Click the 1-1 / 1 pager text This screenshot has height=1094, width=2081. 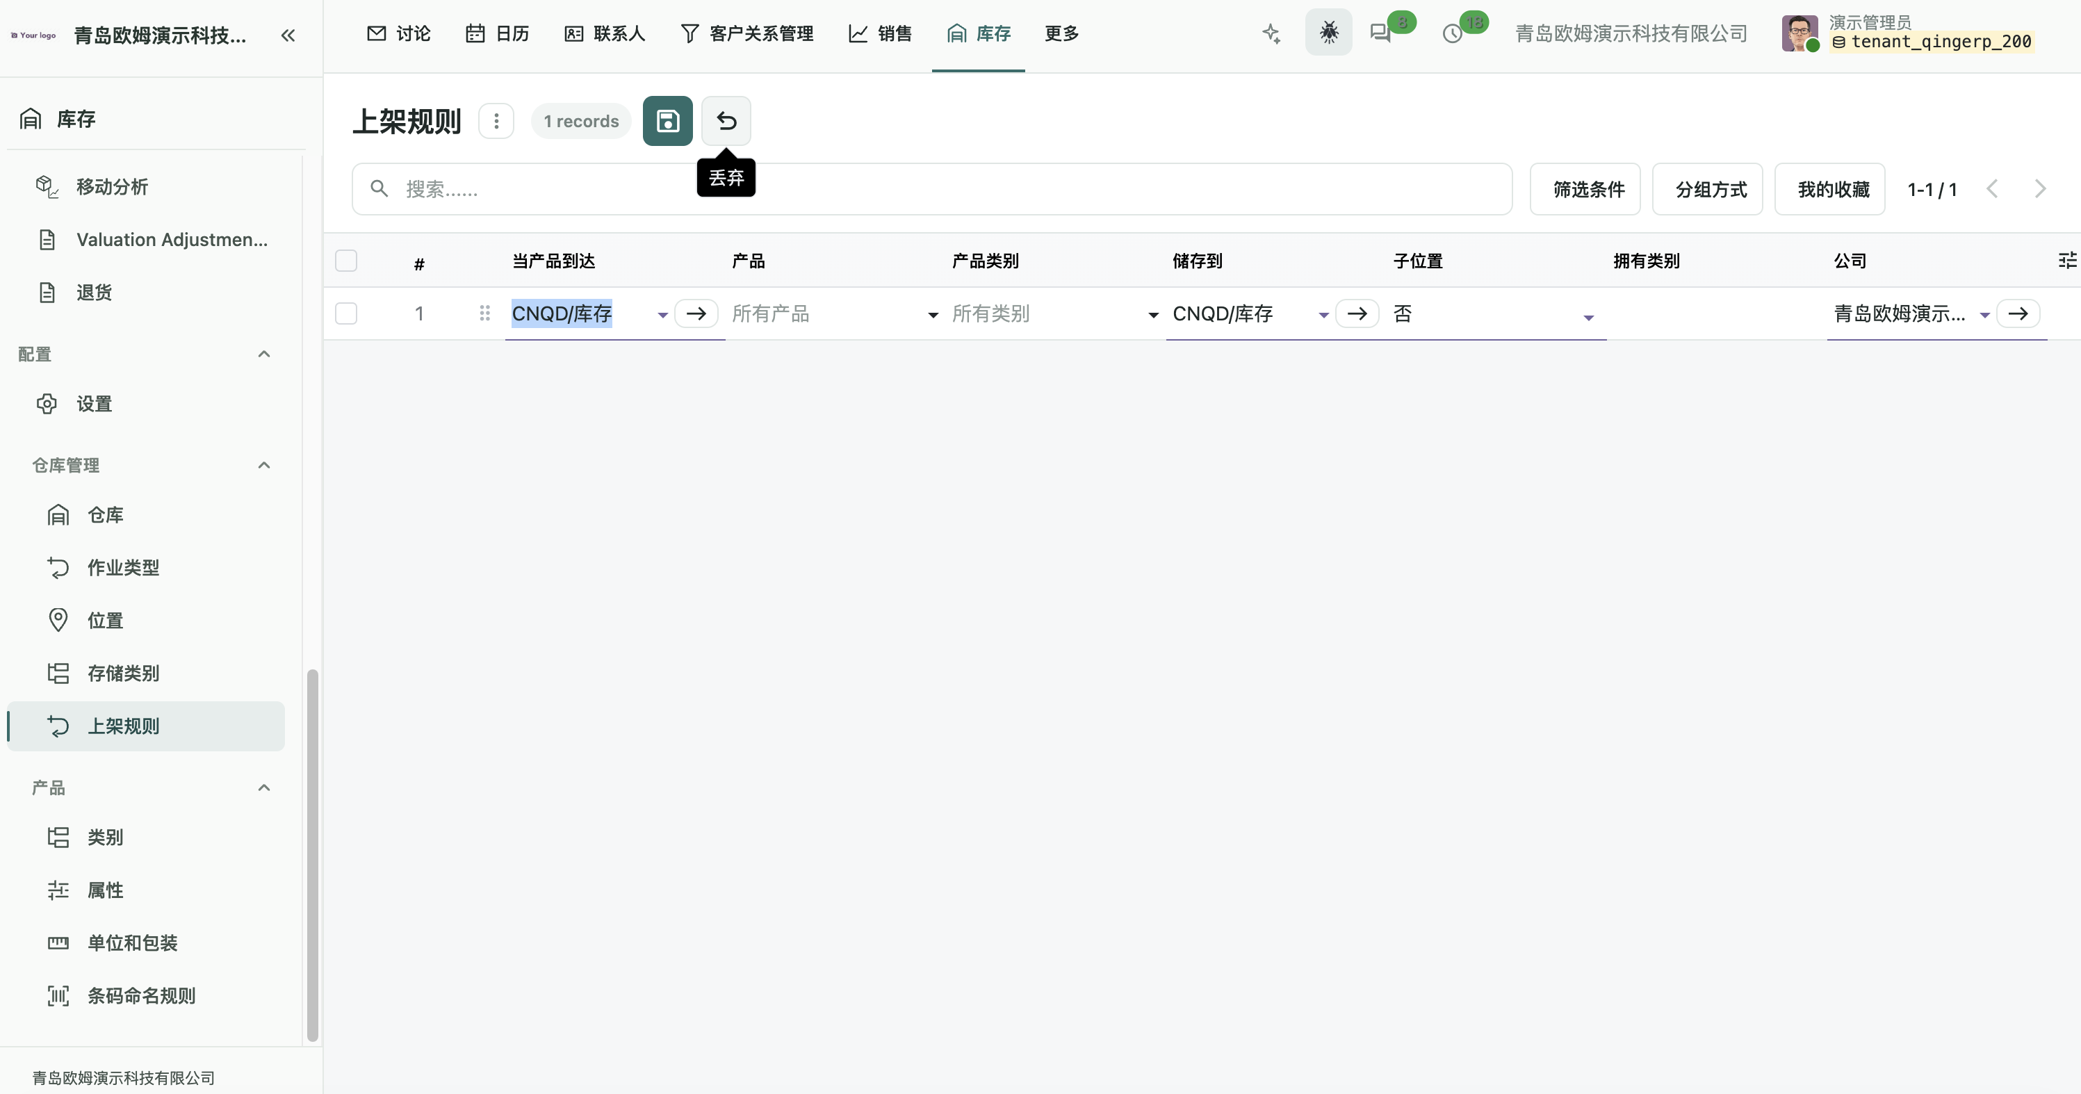1932,190
